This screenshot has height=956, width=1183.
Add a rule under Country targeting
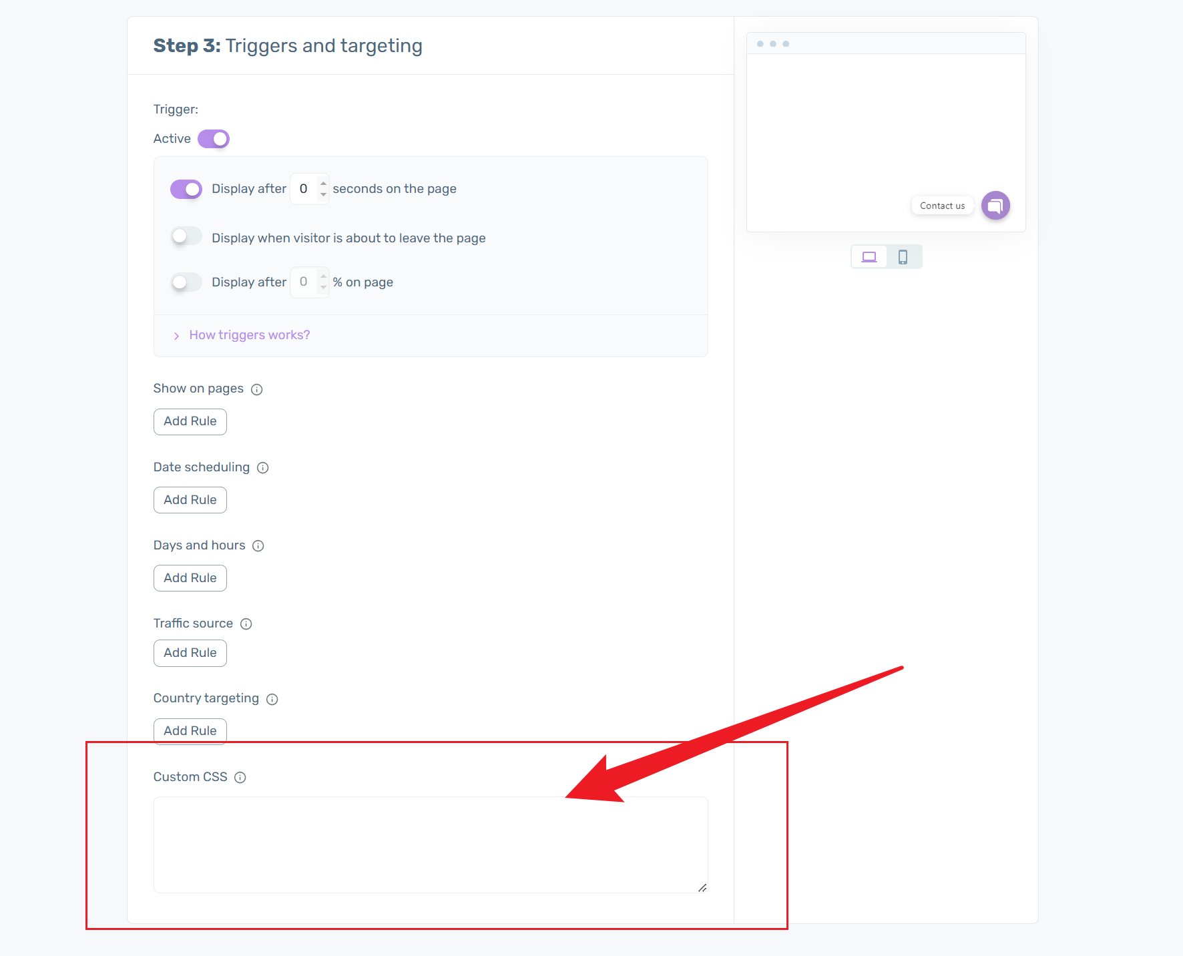coord(190,731)
